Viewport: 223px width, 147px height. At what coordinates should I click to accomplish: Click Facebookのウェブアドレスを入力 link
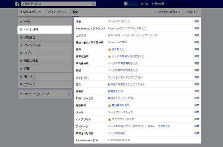coord(127,28)
